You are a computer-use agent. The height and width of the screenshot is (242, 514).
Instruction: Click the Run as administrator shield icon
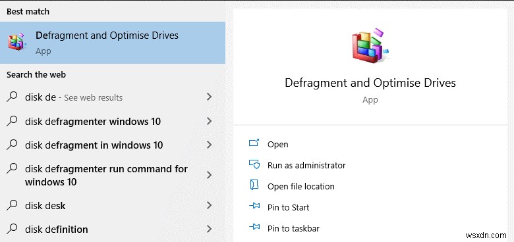pos(254,164)
